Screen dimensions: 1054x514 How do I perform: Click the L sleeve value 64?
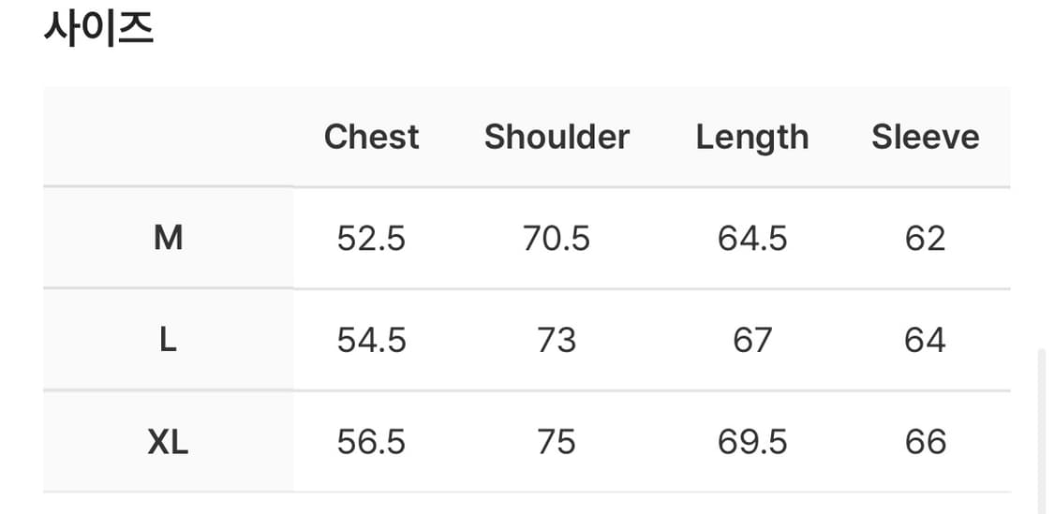pyautogui.click(x=925, y=340)
